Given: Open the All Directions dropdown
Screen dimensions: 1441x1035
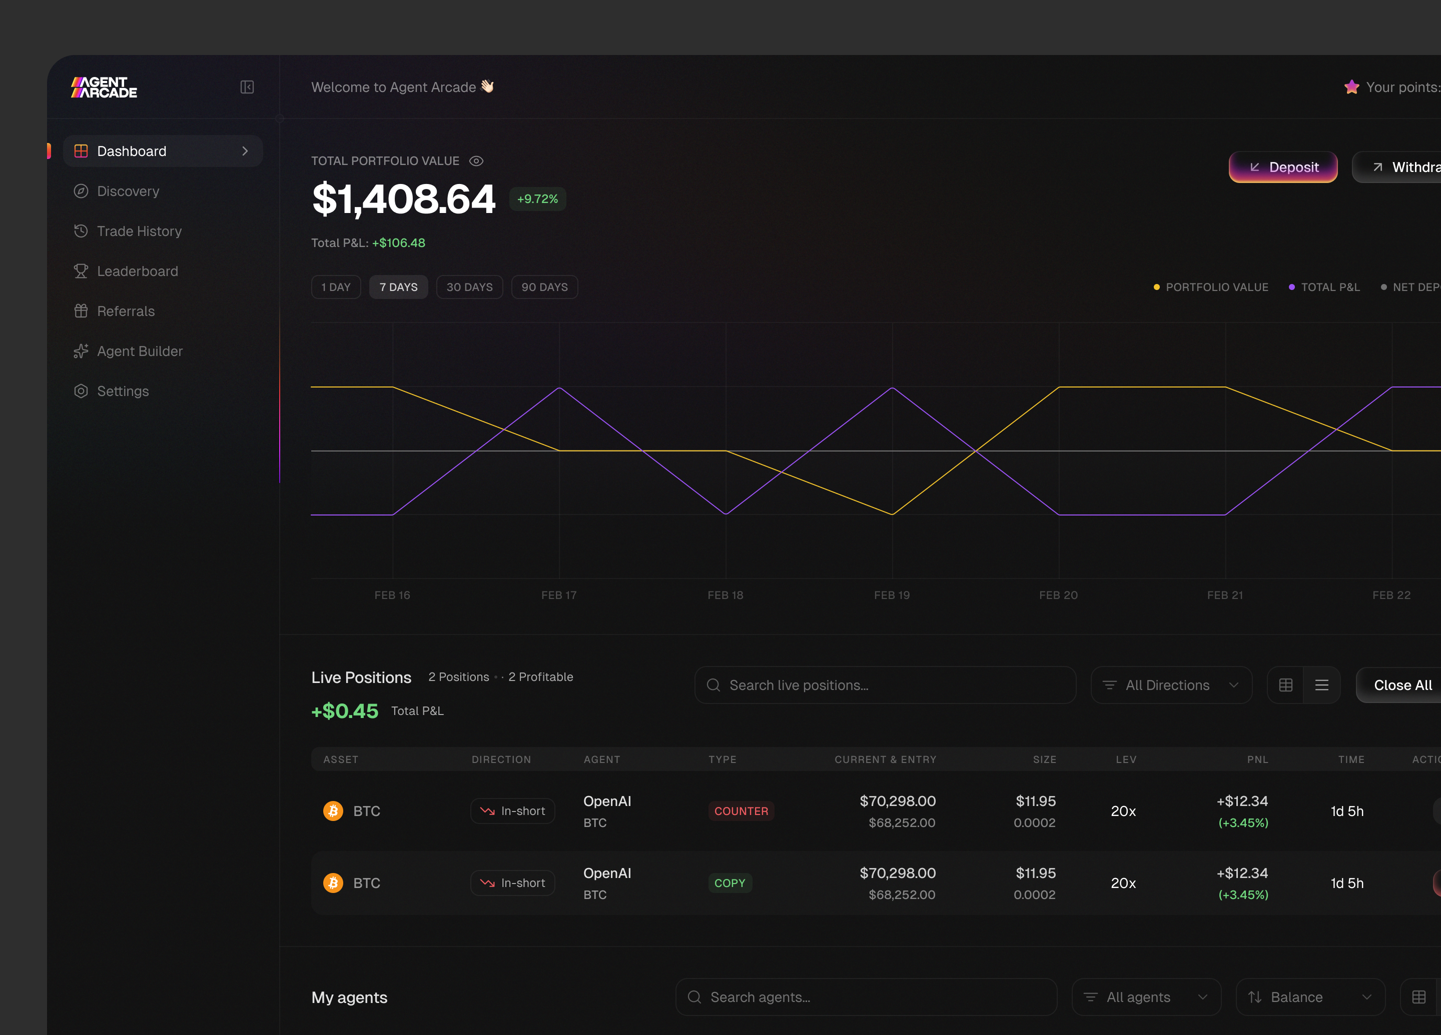Looking at the screenshot, I should coord(1171,685).
